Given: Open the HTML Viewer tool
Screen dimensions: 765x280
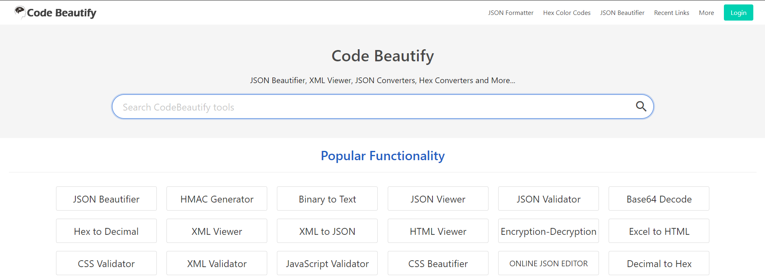Looking at the screenshot, I should [438, 231].
